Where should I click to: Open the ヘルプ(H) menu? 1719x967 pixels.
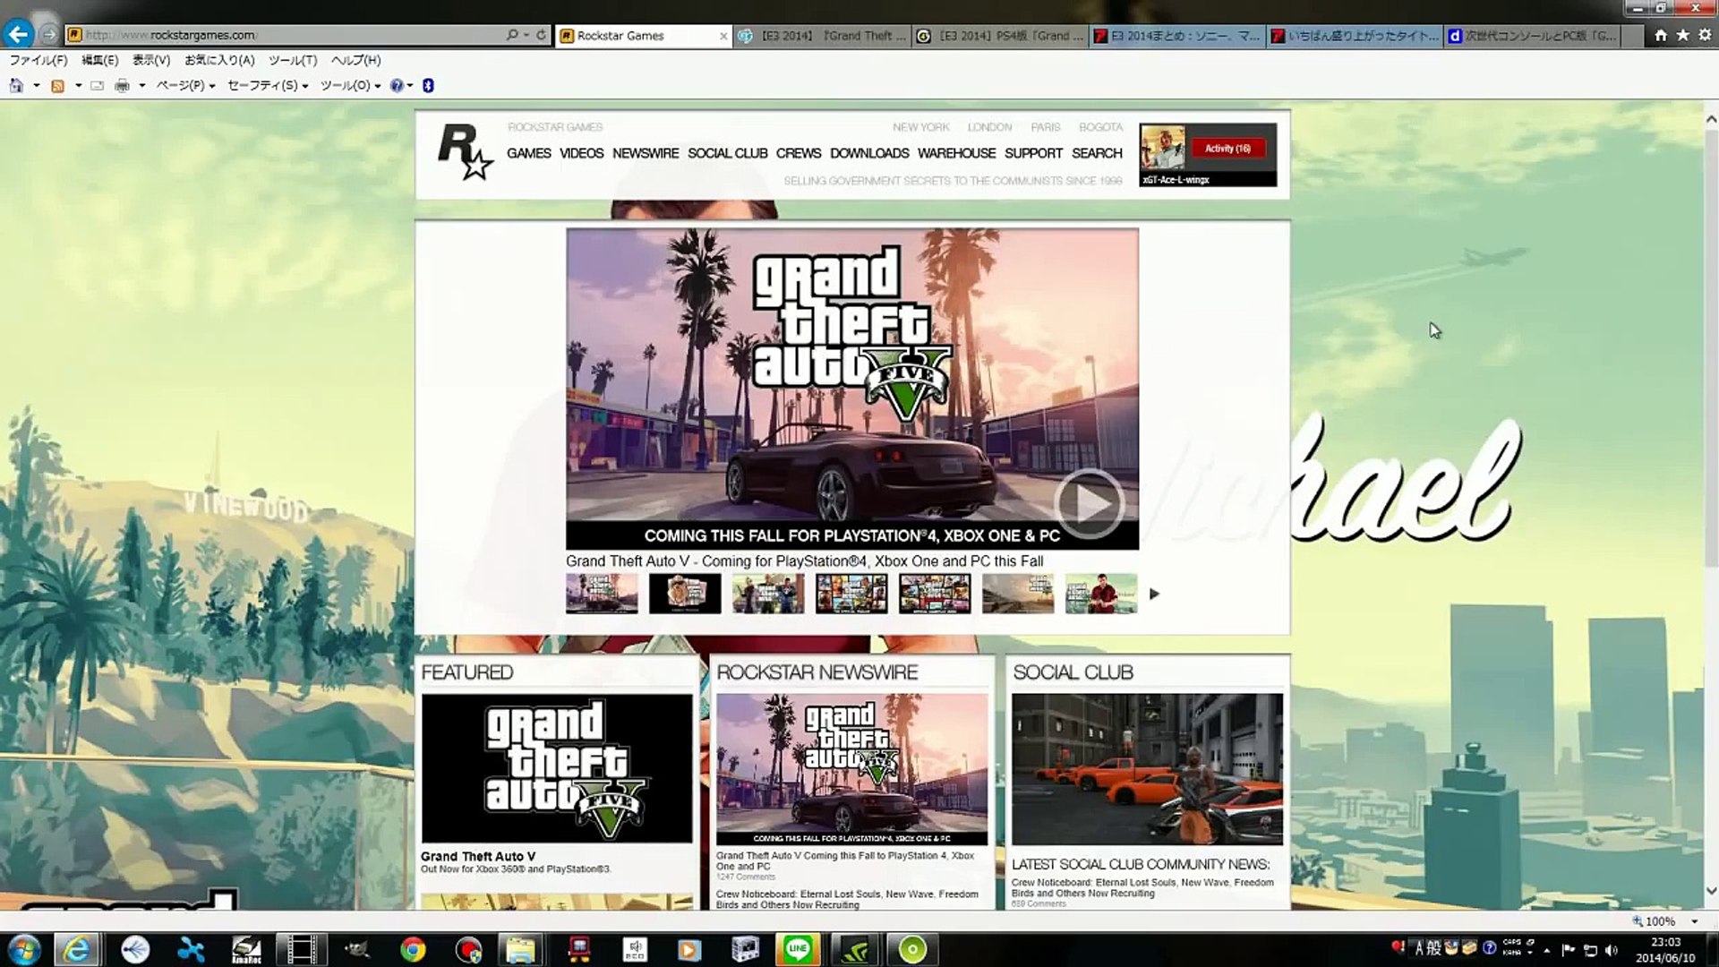pyautogui.click(x=355, y=60)
